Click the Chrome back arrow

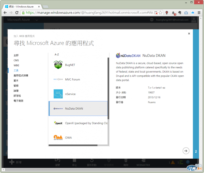click(x=5, y=13)
